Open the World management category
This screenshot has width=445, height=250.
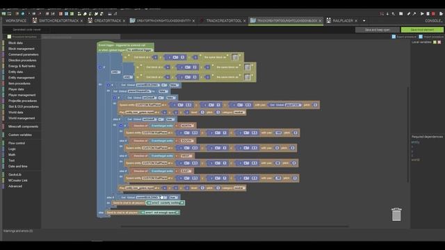click(x=22, y=118)
